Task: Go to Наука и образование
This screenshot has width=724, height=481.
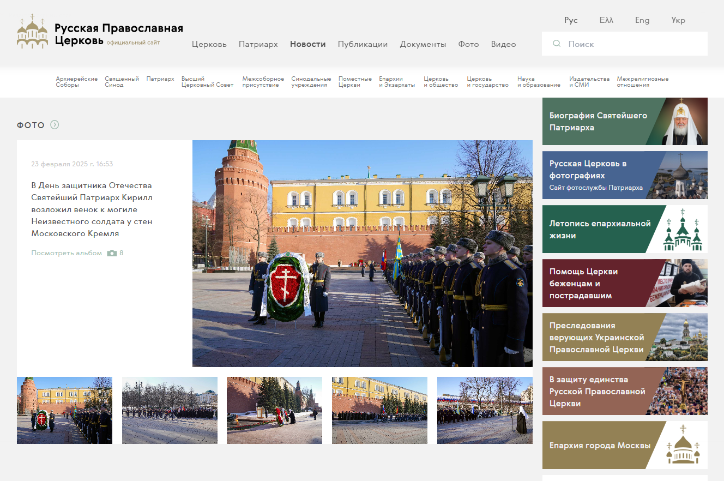Action: point(539,82)
